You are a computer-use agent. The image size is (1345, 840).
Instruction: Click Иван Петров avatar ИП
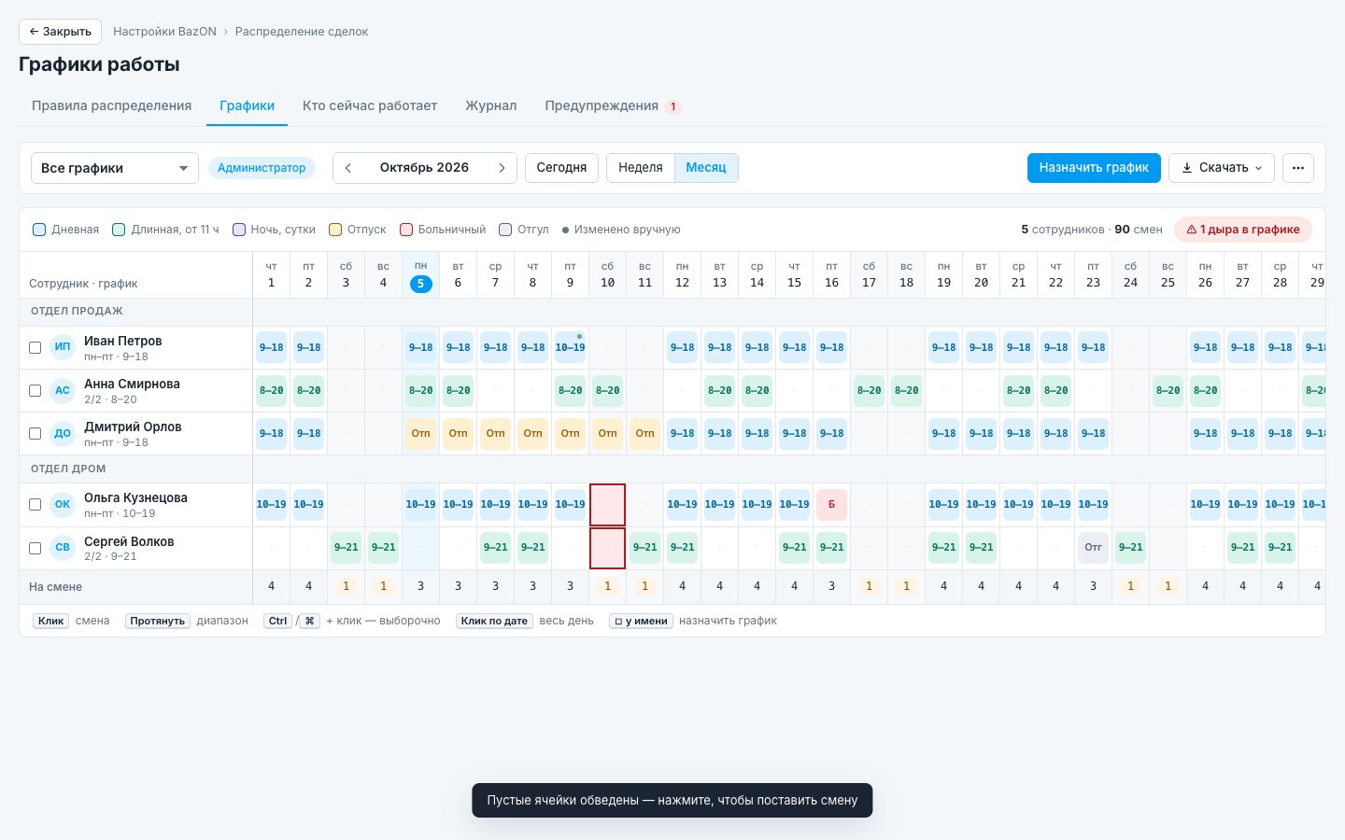63,347
